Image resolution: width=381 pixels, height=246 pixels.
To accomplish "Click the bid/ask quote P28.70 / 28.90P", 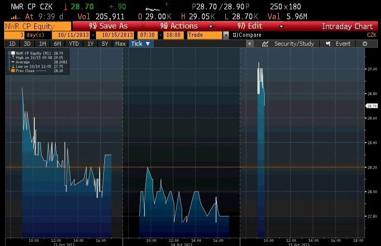I will coord(221,7).
